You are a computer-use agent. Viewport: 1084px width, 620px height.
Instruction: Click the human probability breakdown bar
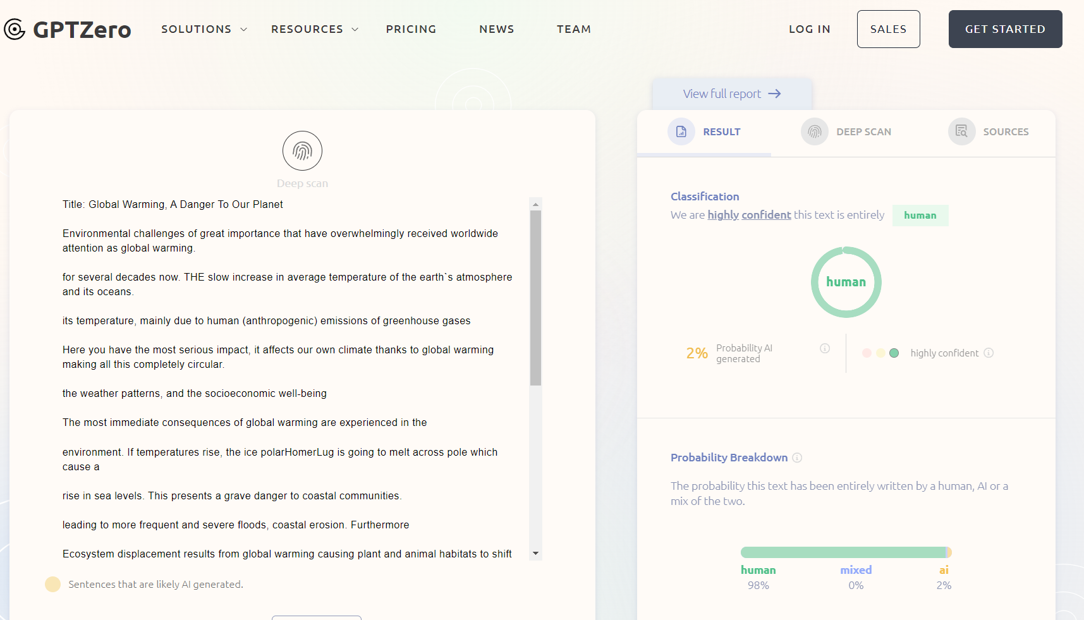pyautogui.click(x=842, y=552)
